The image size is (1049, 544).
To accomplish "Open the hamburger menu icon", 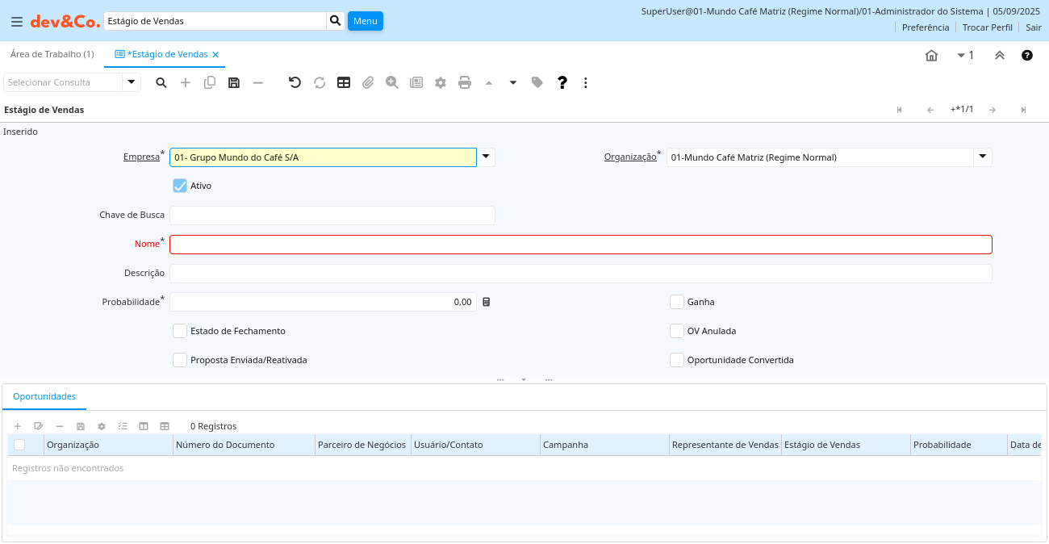I will [16, 21].
